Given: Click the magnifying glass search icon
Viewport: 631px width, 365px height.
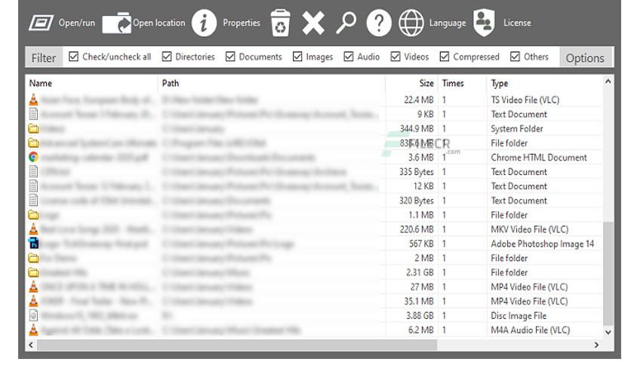Looking at the screenshot, I should 346,23.
